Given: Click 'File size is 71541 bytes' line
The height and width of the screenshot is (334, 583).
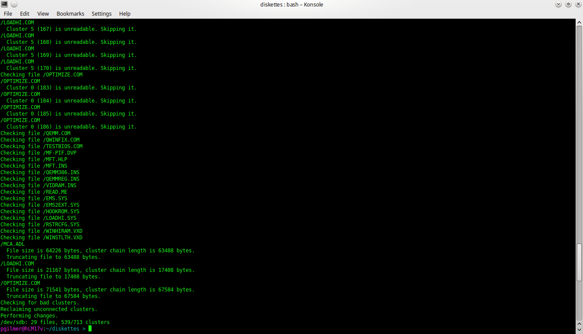Looking at the screenshot, I should [101, 290].
